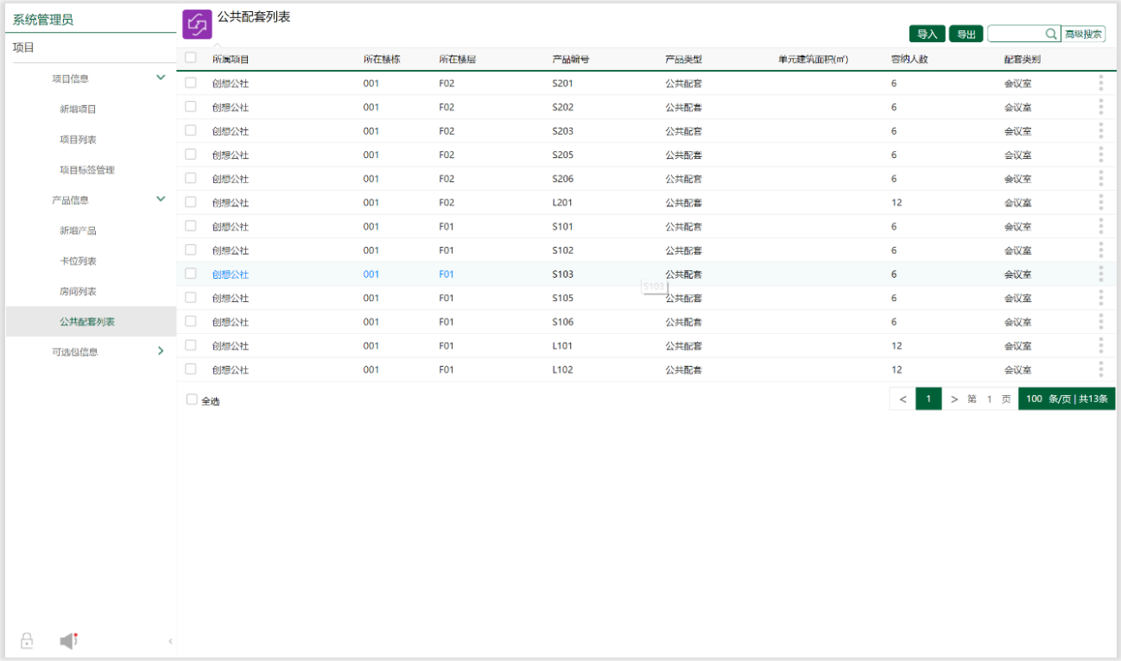The image size is (1121, 661).
Task: Collapse the 产品信息 section chevron
Action: pyautogui.click(x=161, y=199)
